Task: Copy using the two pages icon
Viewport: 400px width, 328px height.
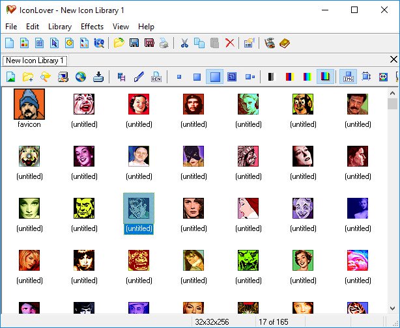Action: 199,43
